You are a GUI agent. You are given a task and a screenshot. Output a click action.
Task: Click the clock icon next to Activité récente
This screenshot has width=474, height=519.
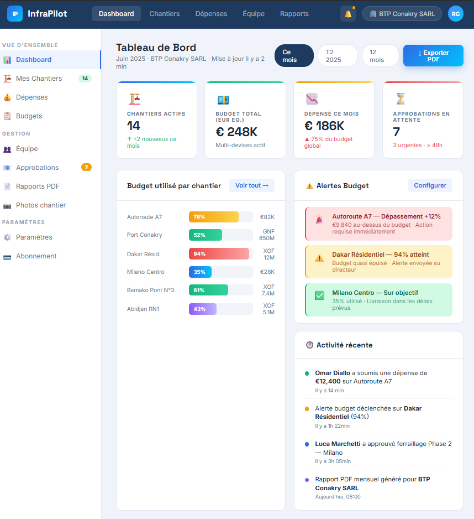pos(309,345)
